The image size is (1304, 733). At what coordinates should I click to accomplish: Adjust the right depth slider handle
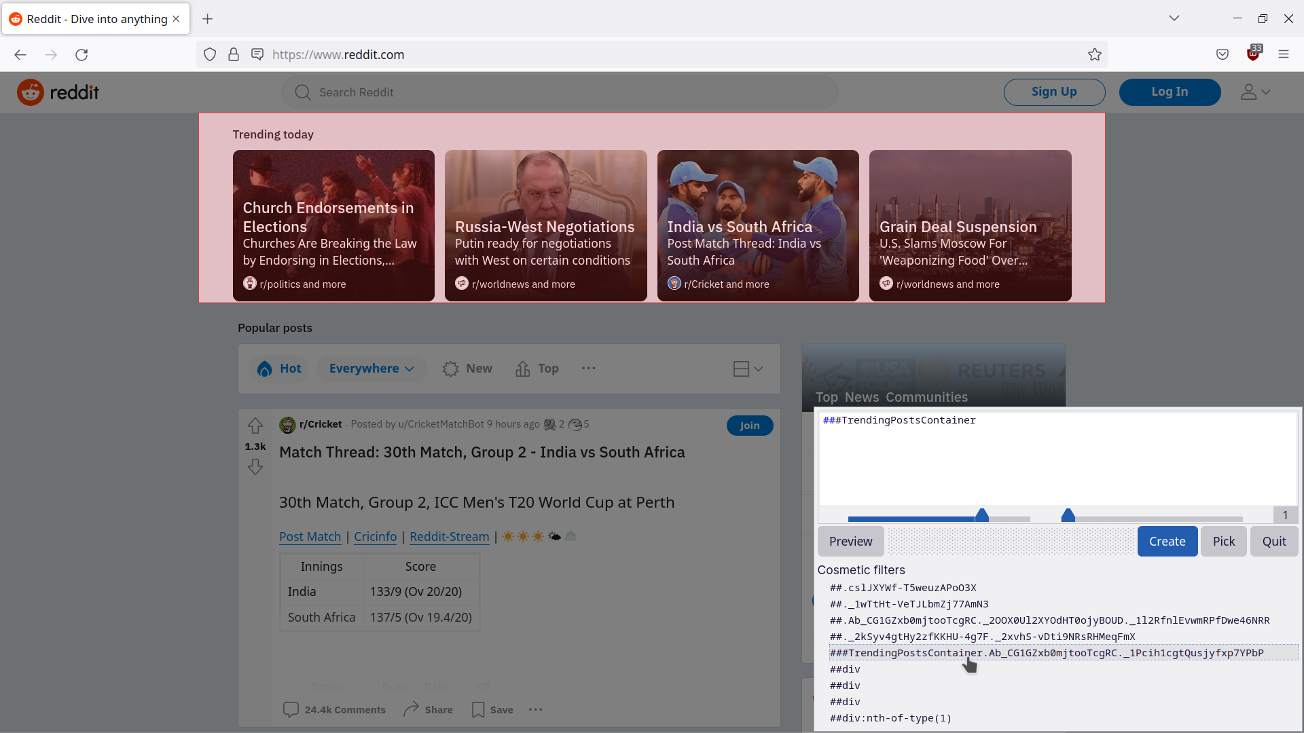1068,515
